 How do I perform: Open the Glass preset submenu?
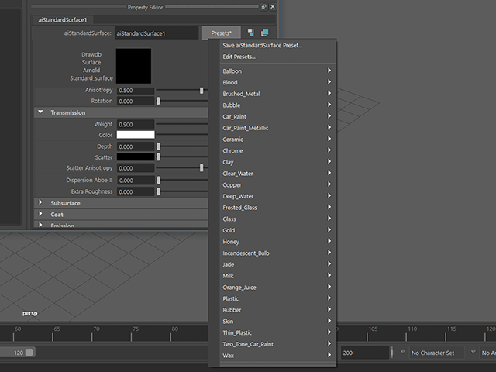coord(277,219)
